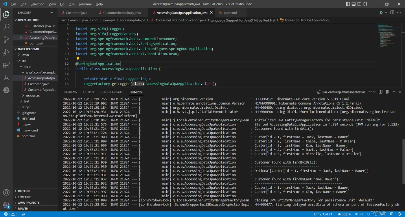Open the File menu
The width and height of the screenshot is (405, 217).
14,4
